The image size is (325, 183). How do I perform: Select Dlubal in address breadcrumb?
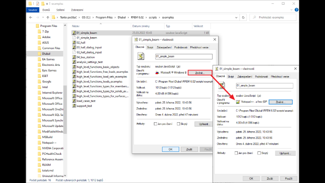122,18
